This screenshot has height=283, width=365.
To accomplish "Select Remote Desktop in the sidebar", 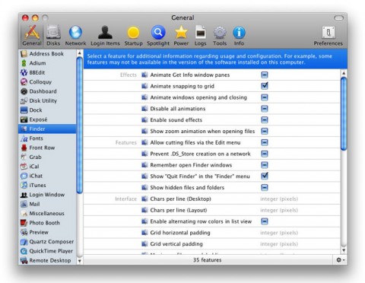I will pos(47,260).
